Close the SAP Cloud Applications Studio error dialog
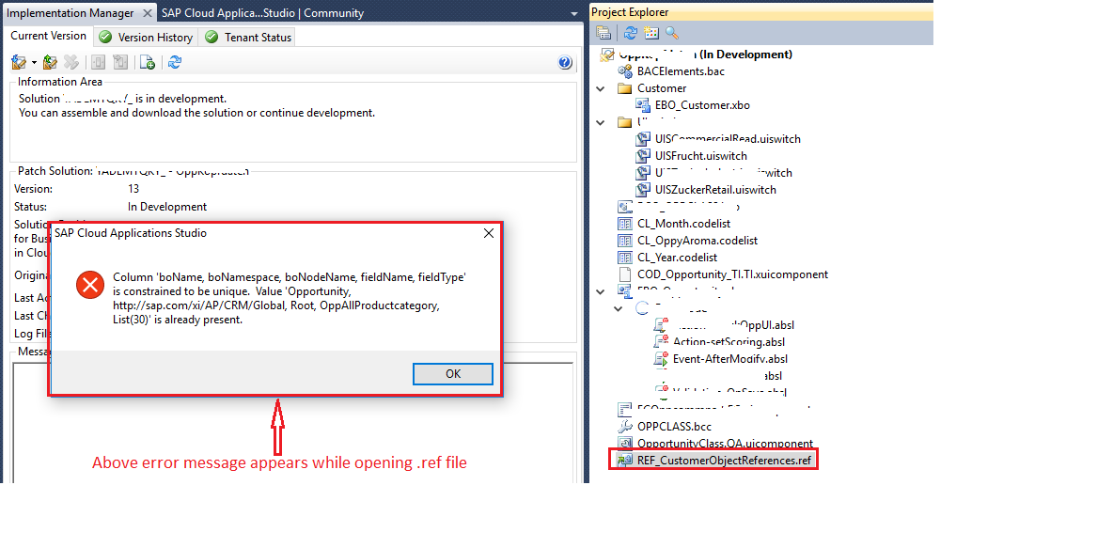The image size is (1097, 548). [x=489, y=233]
